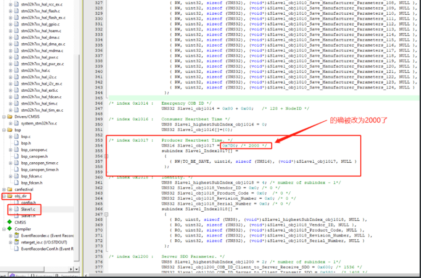Viewport: 421px width, 278px height.
Task: Click the 'Emergency COB ID' comment
Action: pyautogui.click(x=182, y=103)
